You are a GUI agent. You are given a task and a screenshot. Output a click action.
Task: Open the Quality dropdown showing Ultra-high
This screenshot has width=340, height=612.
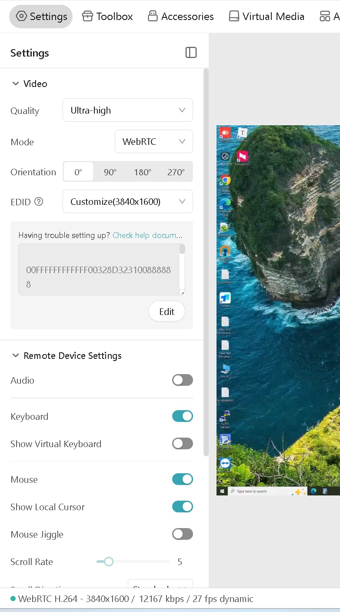[x=127, y=110]
